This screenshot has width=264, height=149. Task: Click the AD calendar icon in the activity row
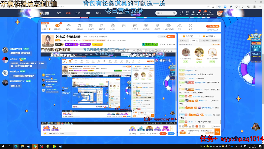click(135, 26)
